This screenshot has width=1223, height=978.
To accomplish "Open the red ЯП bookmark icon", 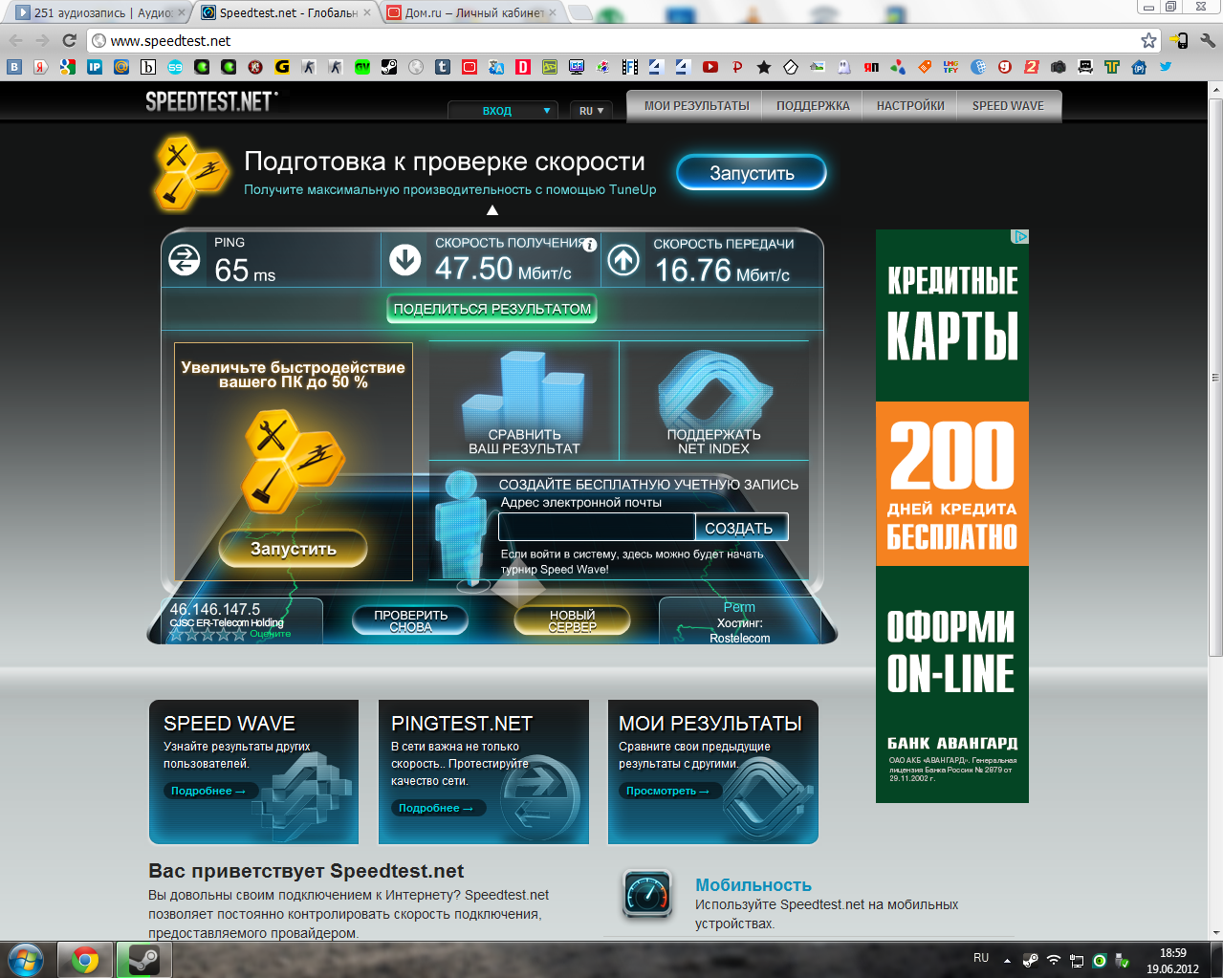I will [871, 67].
